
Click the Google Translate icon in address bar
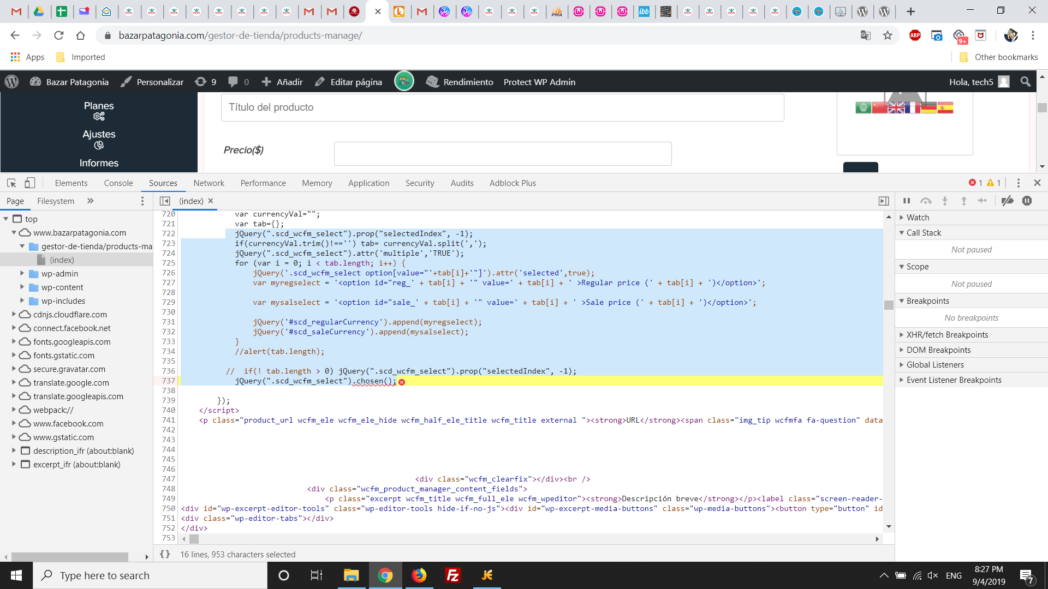pyautogui.click(x=866, y=35)
